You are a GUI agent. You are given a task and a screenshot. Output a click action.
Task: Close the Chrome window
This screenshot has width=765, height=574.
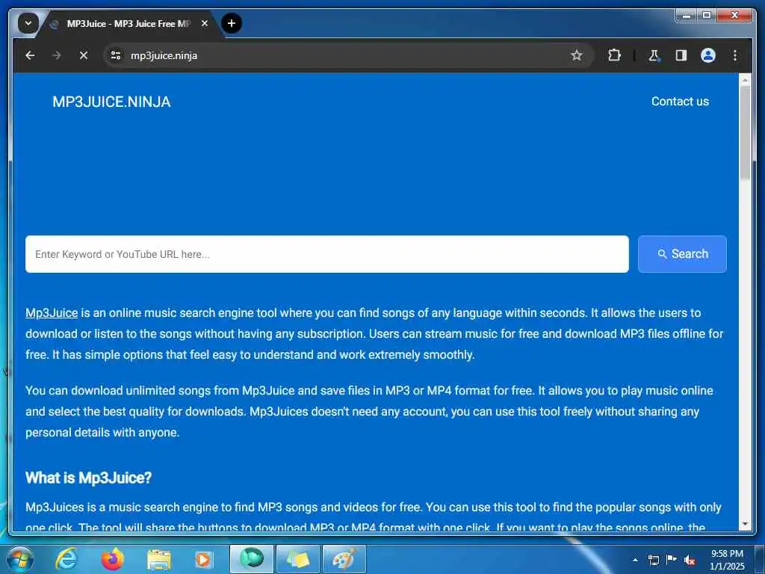(735, 16)
